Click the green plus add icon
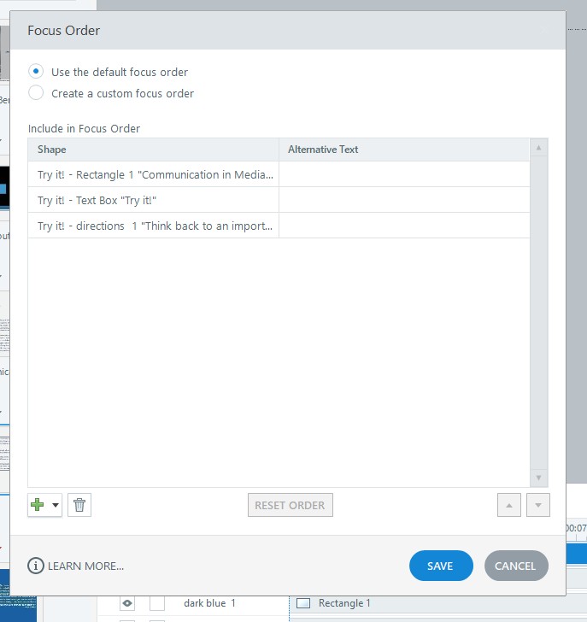587x622 pixels. (x=38, y=505)
